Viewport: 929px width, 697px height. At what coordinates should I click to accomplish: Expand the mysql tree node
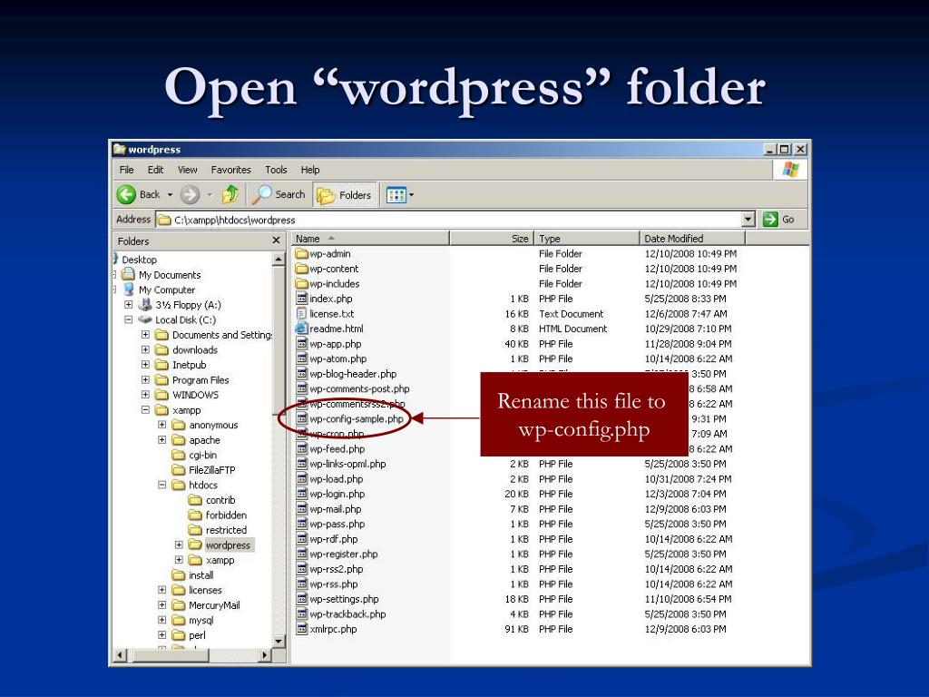pyautogui.click(x=161, y=620)
